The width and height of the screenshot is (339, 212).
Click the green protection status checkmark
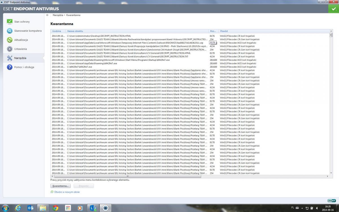[334, 8]
